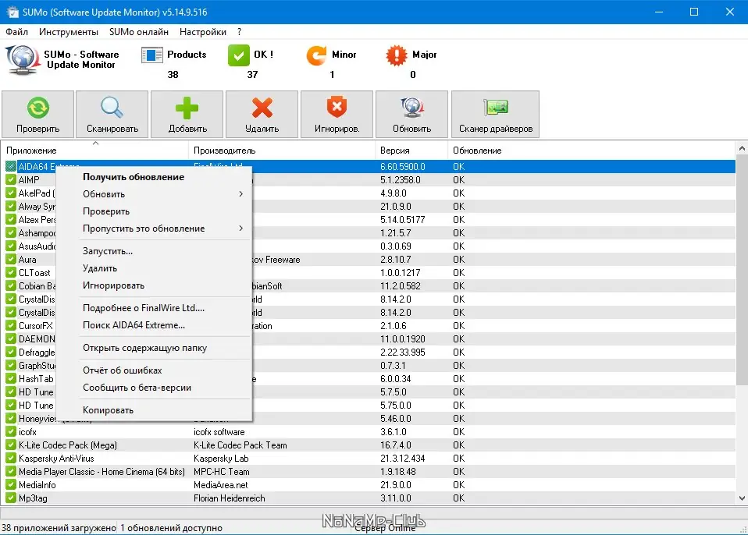Screen dimensions: 748x535
Task: Sort by the Обновление column header
Action: click(x=592, y=150)
